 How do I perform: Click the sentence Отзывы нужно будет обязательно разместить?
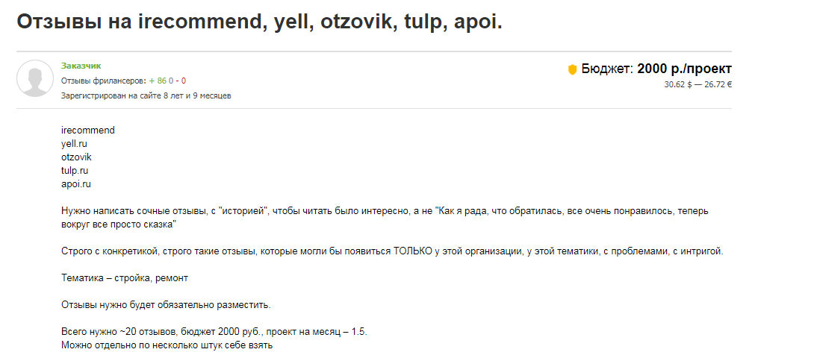click(x=165, y=305)
